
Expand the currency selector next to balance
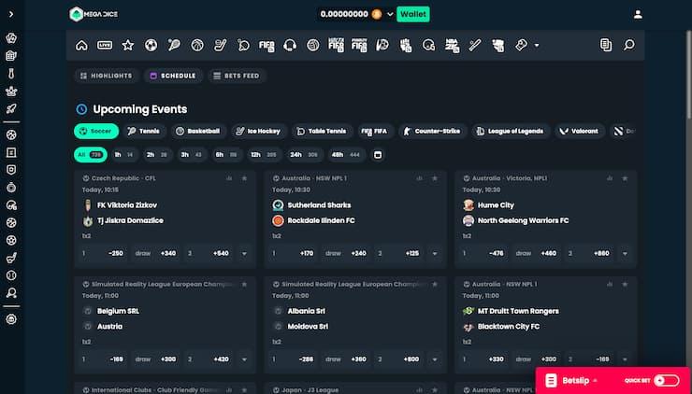coord(390,14)
